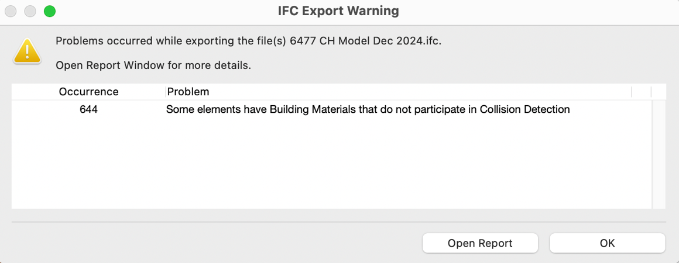Sort by the Occurrence column header
The height and width of the screenshot is (263, 679).
89,92
